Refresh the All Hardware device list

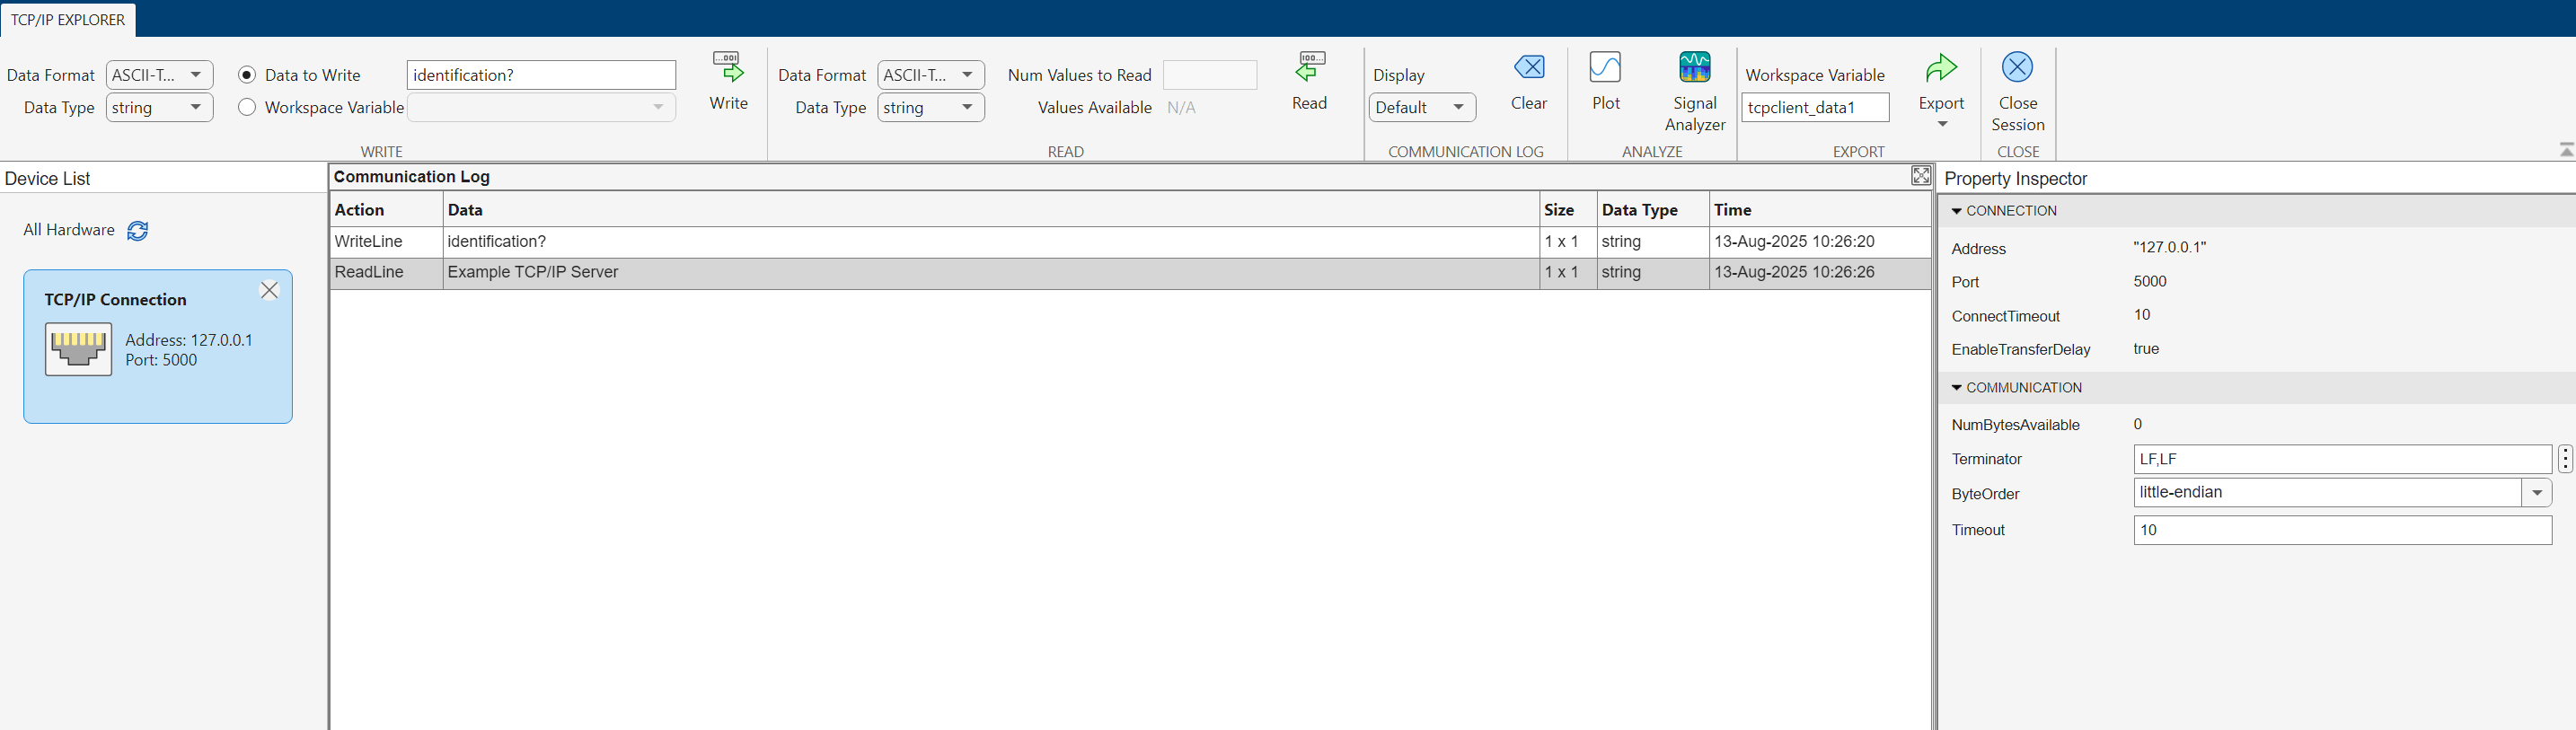pyautogui.click(x=138, y=231)
